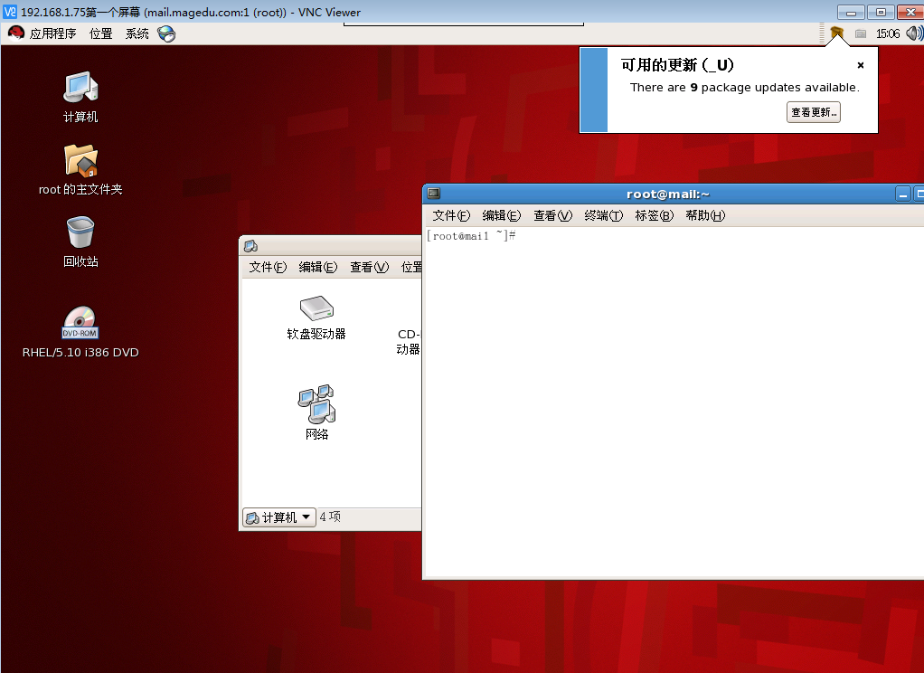Image resolution: width=924 pixels, height=673 pixels.
Task: Open the 应用程序 applications menu
Action: (53, 33)
